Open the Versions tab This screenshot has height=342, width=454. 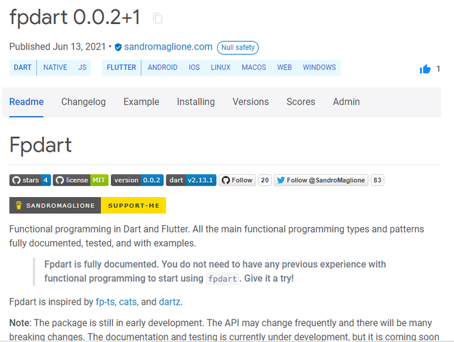point(251,102)
